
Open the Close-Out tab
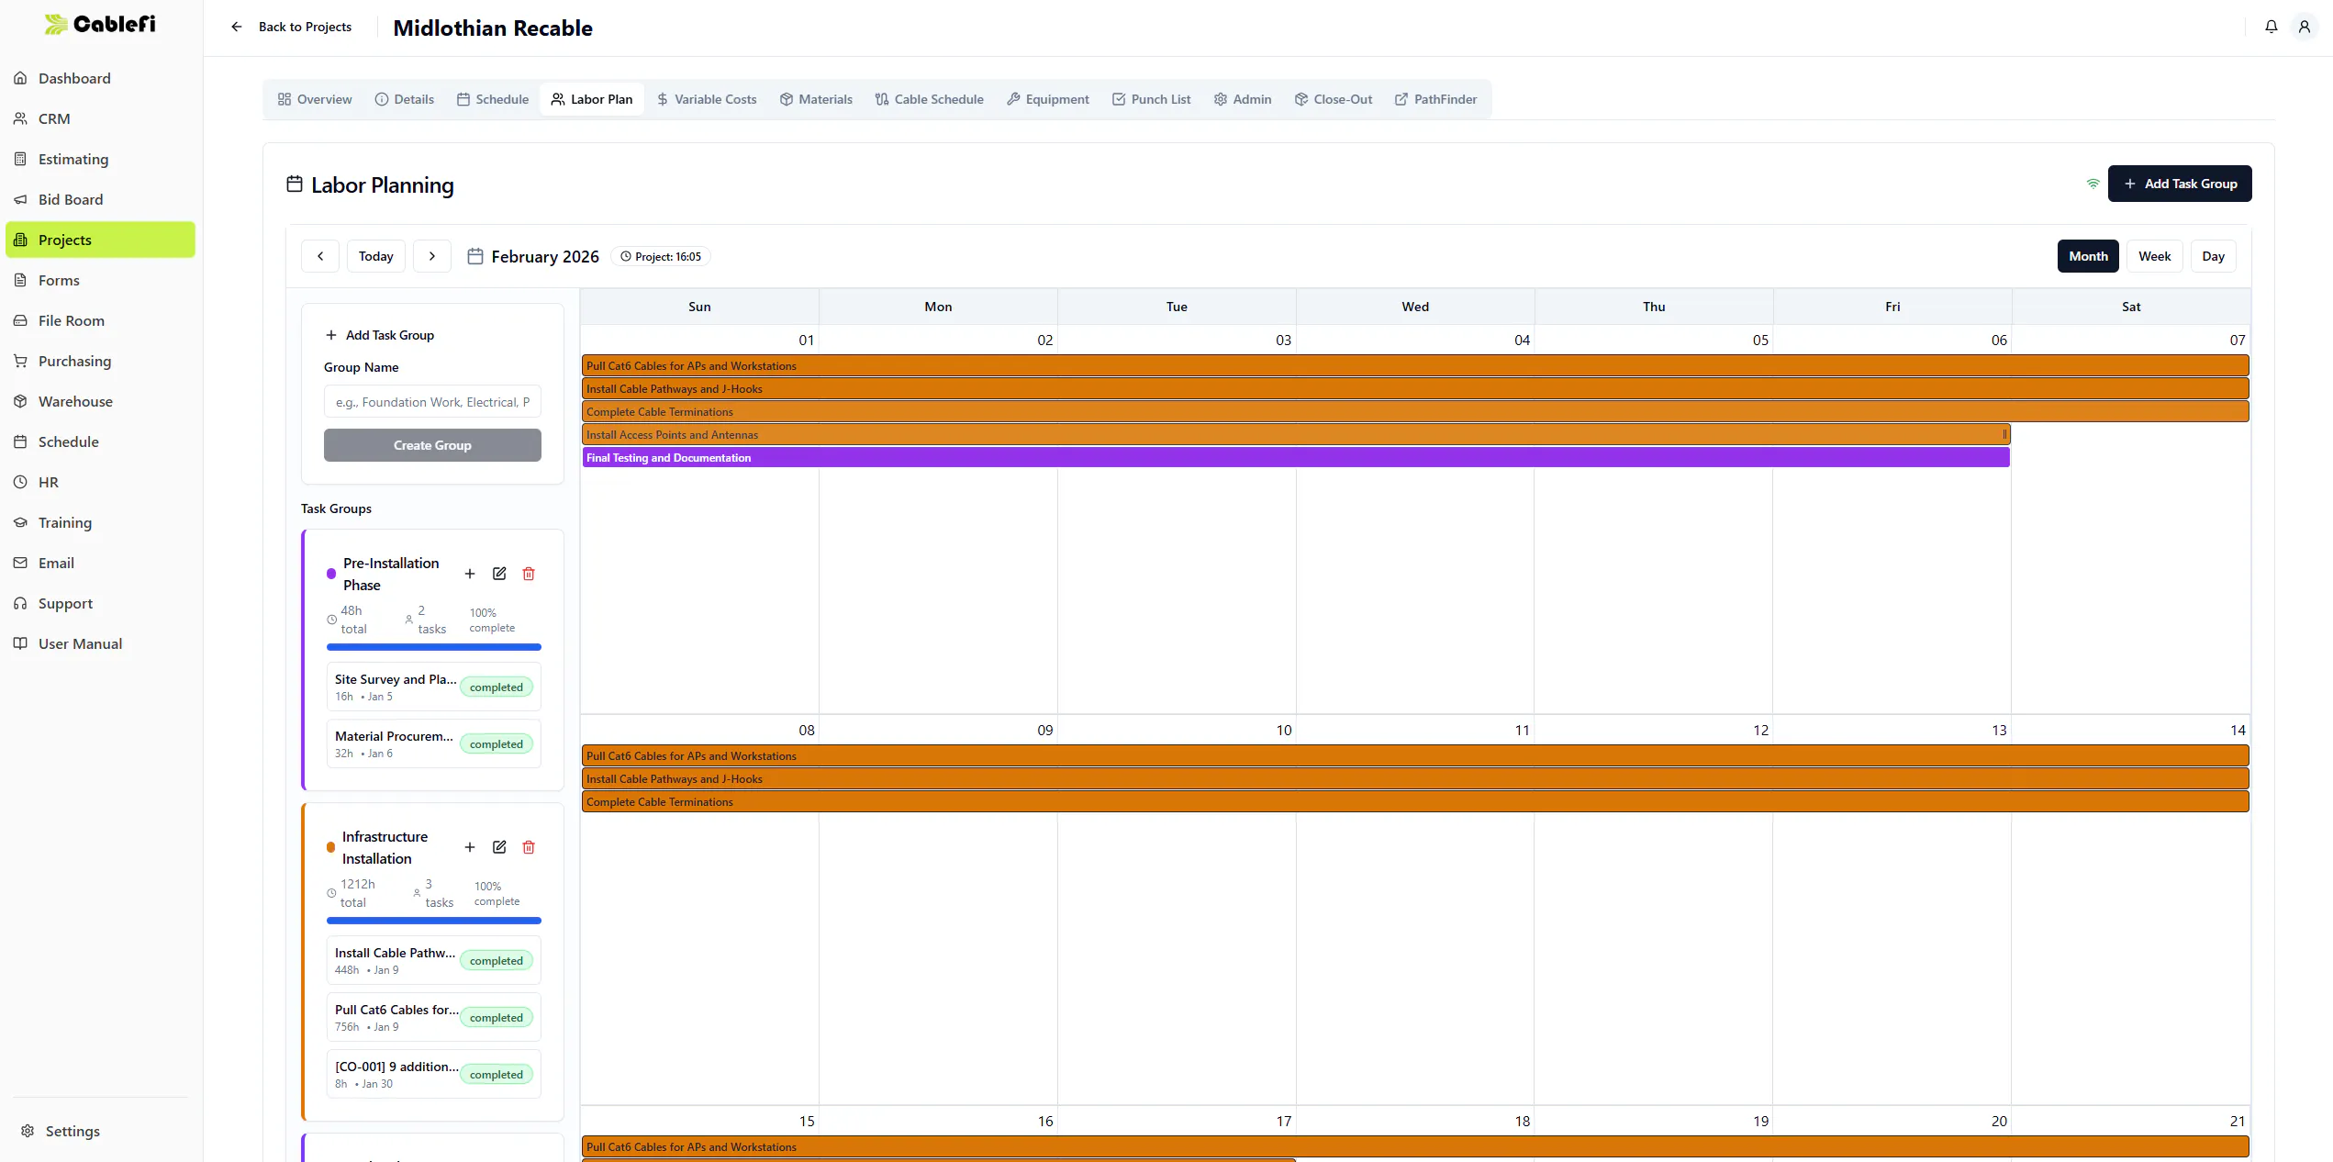(1334, 99)
